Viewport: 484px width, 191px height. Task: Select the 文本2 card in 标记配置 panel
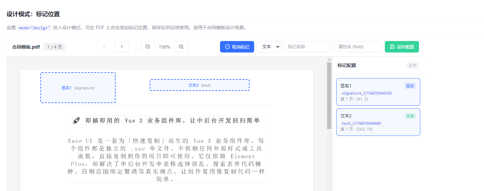378,122
